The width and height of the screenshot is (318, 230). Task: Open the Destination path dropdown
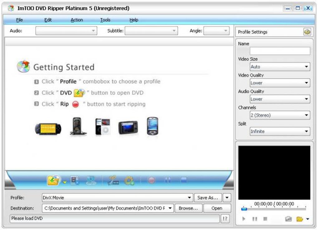[108, 208]
